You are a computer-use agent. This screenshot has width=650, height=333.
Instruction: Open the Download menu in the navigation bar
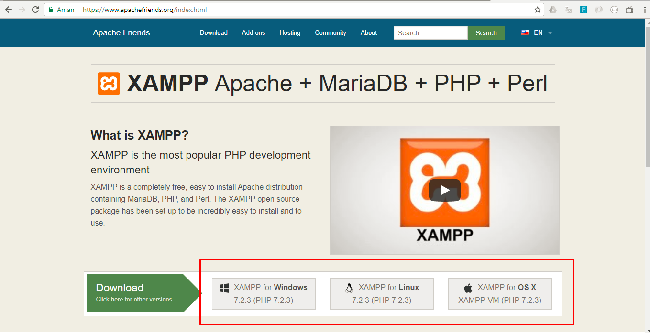[214, 32]
